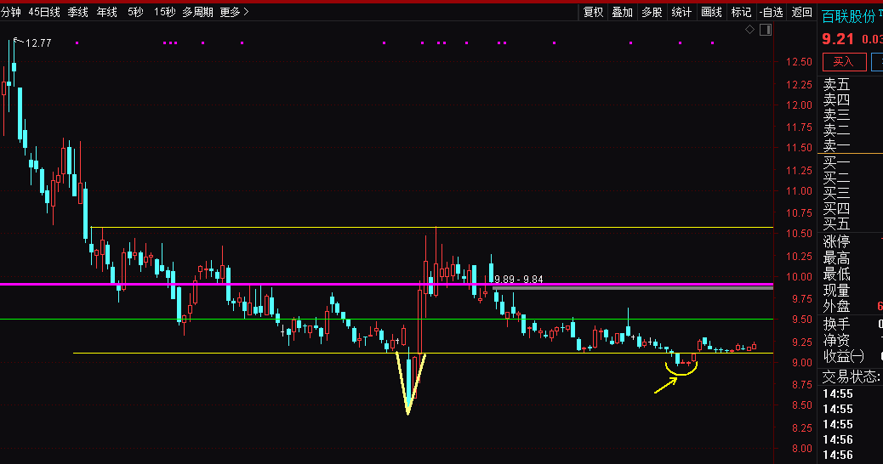Click the 净资 net asset label

[x=836, y=340]
